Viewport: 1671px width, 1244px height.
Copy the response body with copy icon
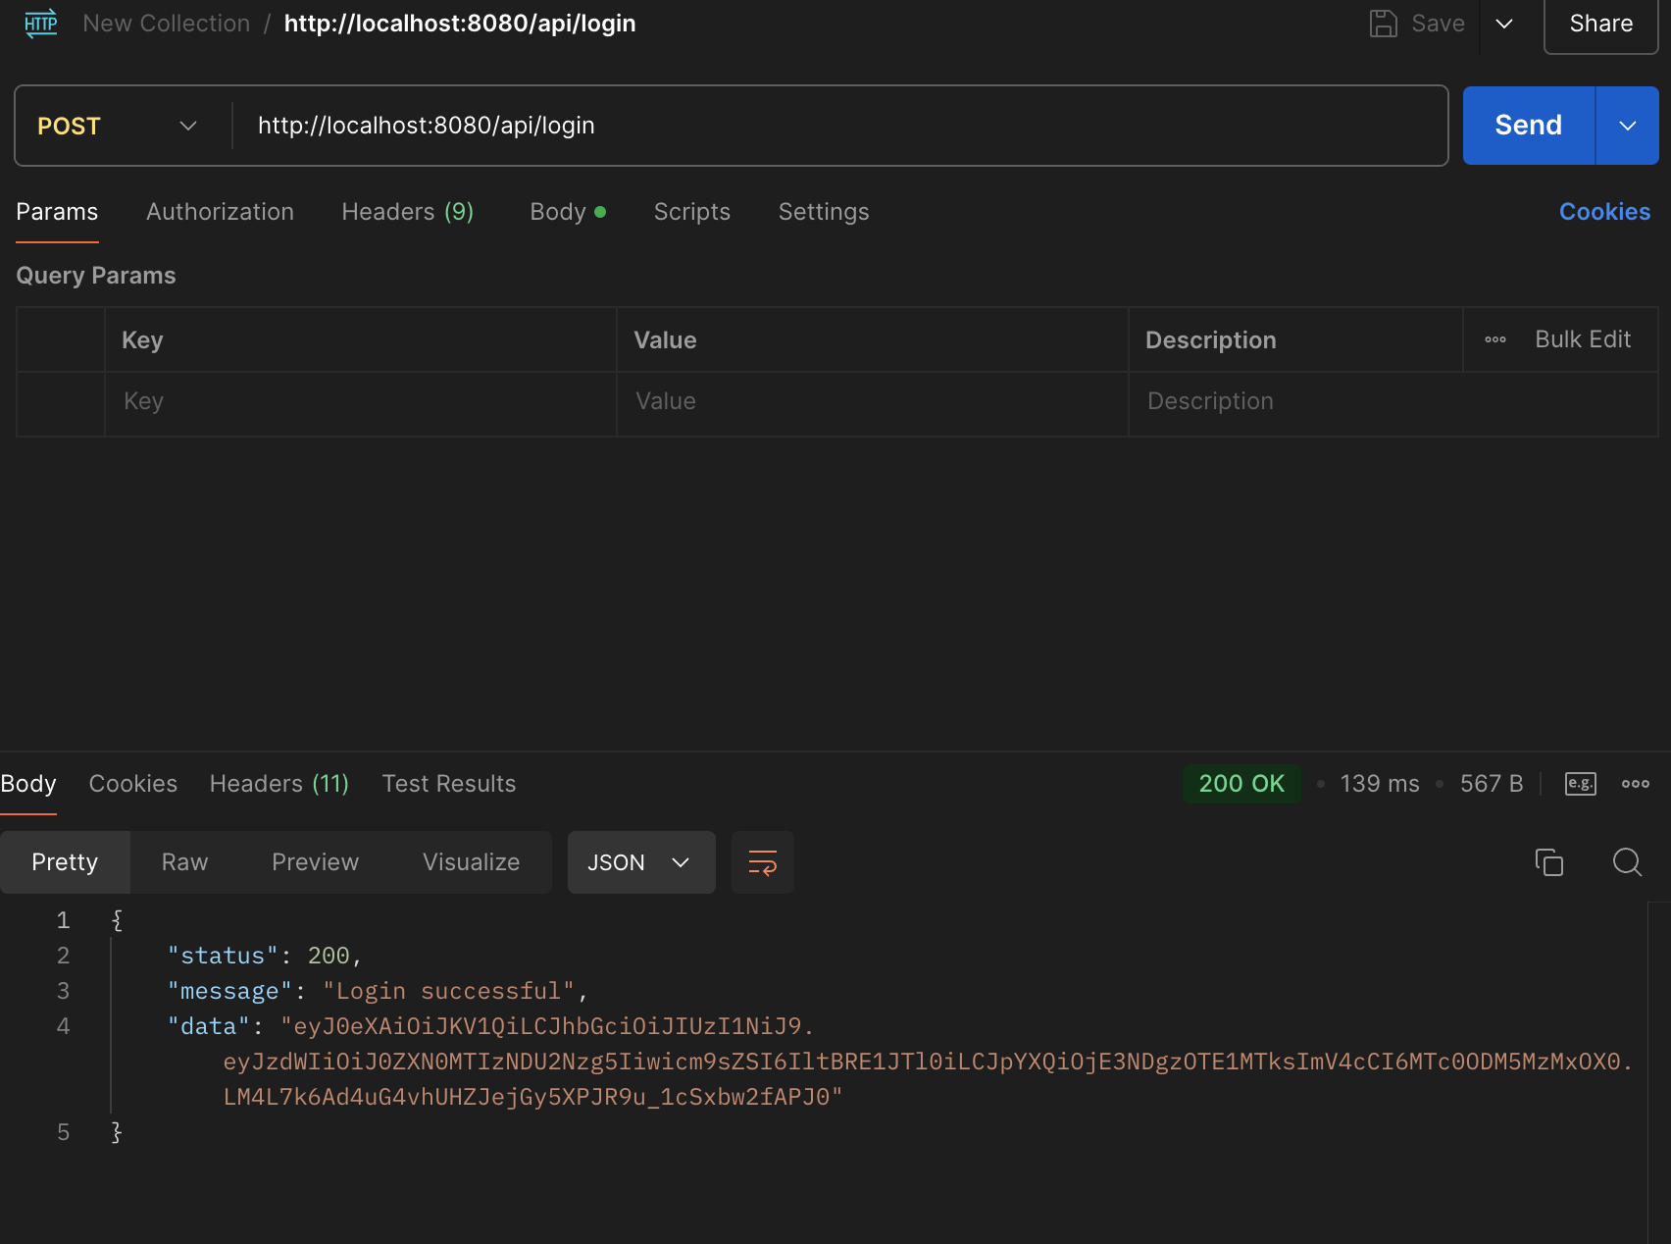[x=1548, y=862]
